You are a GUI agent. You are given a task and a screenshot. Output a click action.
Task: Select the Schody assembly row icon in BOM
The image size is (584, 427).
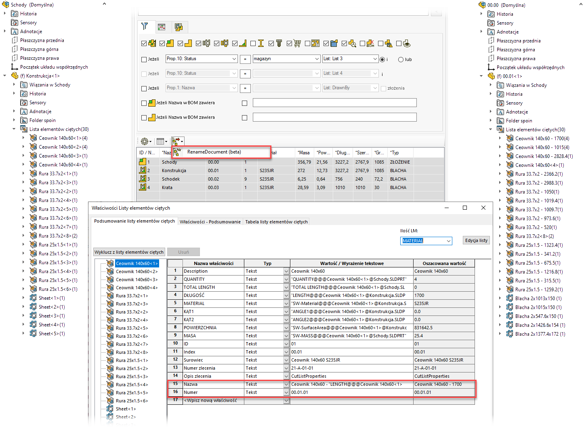pos(143,162)
